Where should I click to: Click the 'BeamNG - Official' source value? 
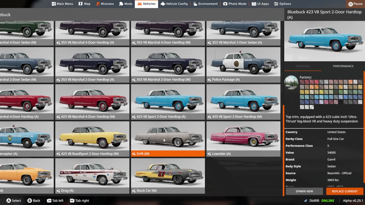(339, 173)
